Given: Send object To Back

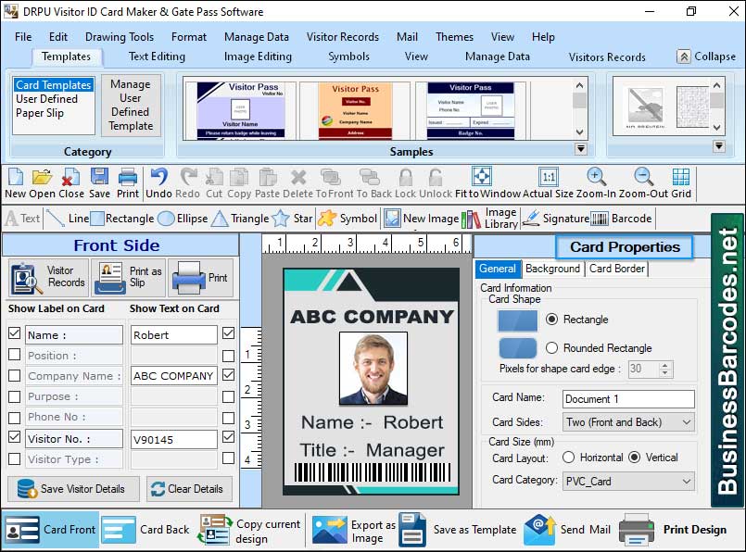Looking at the screenshot, I should 374,183.
